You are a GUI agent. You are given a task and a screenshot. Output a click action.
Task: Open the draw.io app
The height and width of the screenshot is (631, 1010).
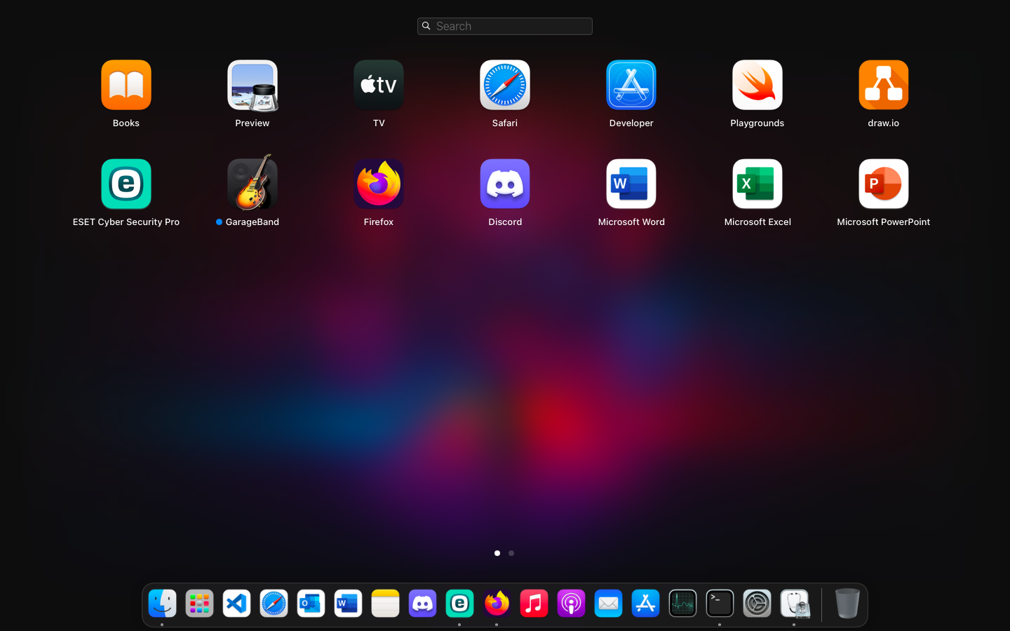(883, 85)
